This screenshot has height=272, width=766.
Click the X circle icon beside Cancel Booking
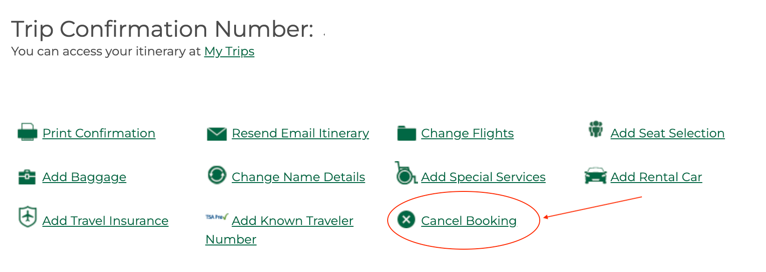click(x=406, y=220)
